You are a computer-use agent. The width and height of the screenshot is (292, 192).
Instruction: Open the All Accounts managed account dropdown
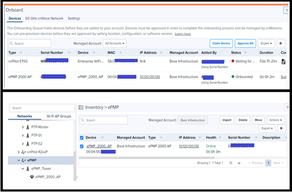pos(114,43)
